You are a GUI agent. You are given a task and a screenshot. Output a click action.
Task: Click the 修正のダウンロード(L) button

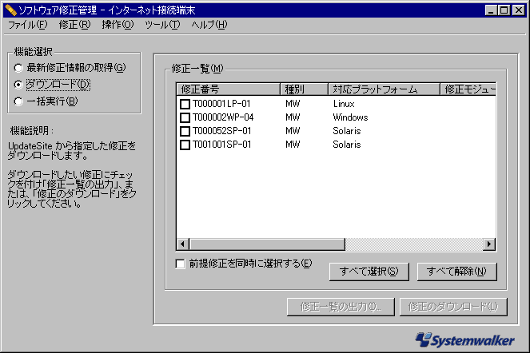tap(453, 307)
